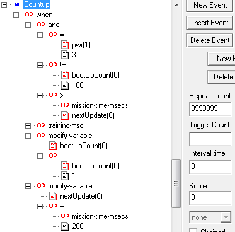Viewport: 235px width, 232px height.
Task: Click the op icon beside first mission-time-msecs
Action: click(x=65, y=105)
